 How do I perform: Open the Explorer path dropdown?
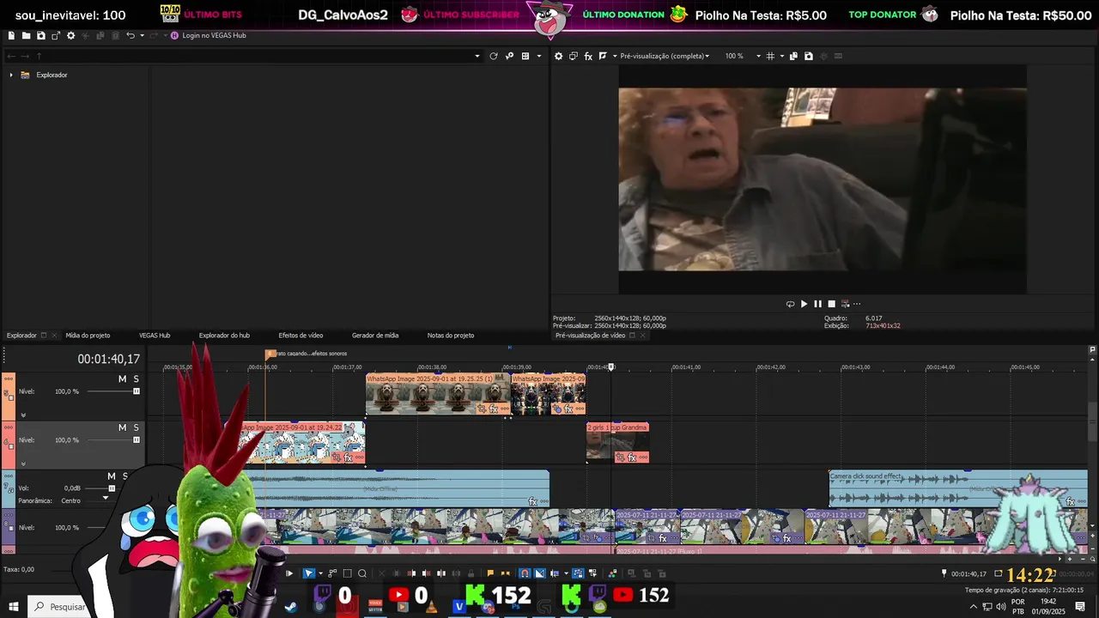477,56
